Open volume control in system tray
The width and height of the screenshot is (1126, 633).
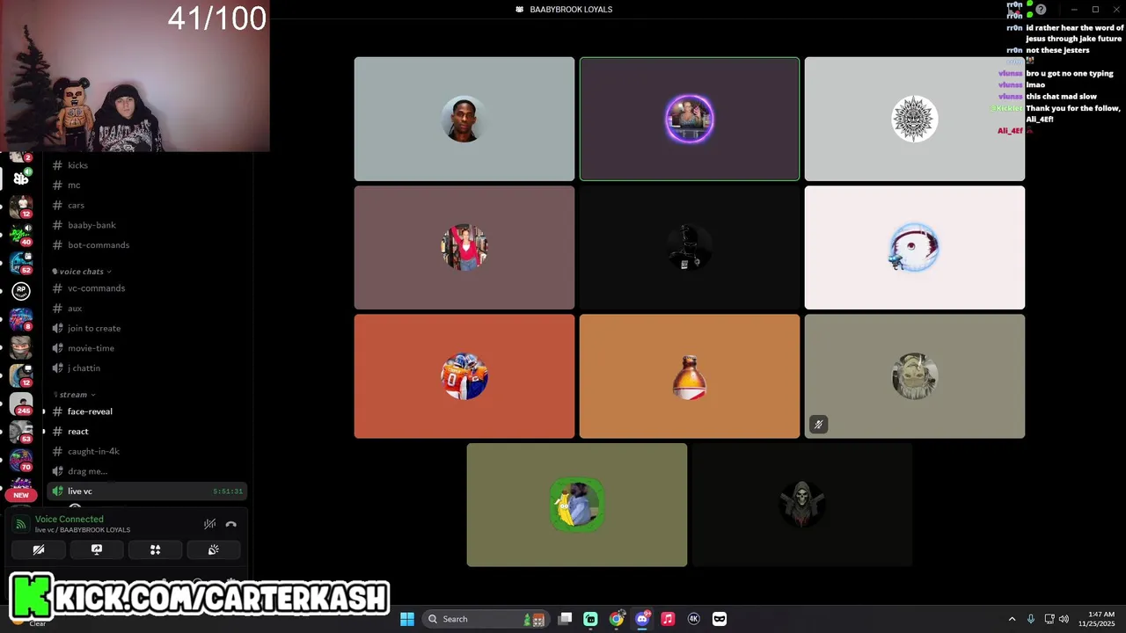tap(1064, 619)
